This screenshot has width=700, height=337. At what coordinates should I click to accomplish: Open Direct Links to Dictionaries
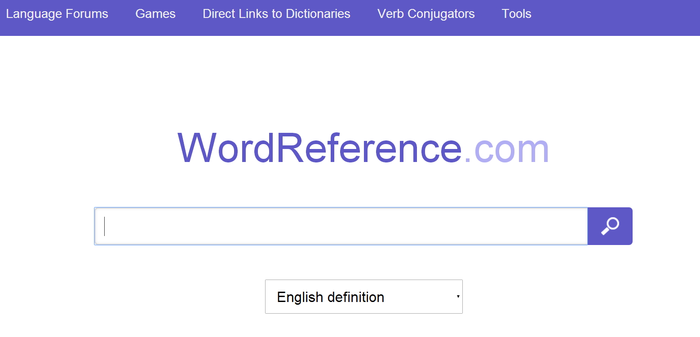[276, 14]
